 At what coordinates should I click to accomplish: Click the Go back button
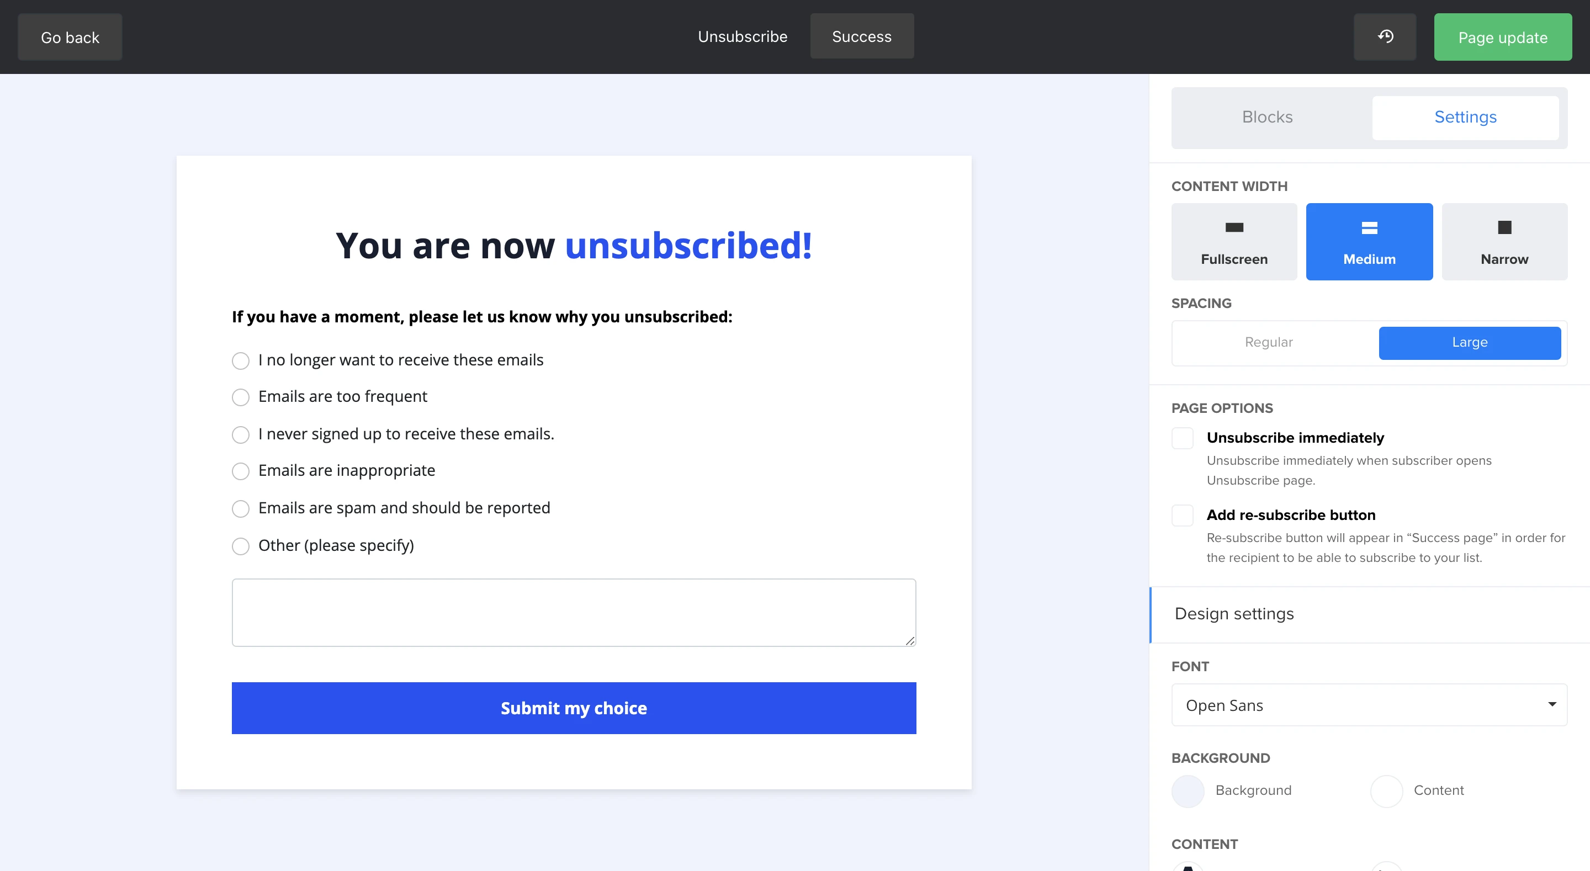click(x=70, y=38)
